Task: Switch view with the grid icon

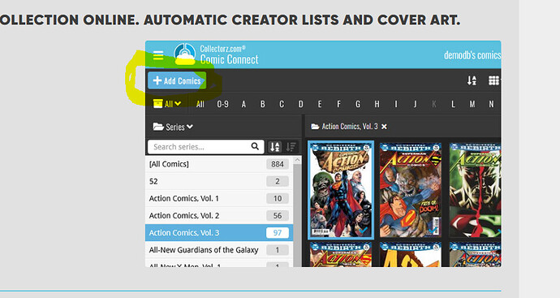Action: pos(493,80)
